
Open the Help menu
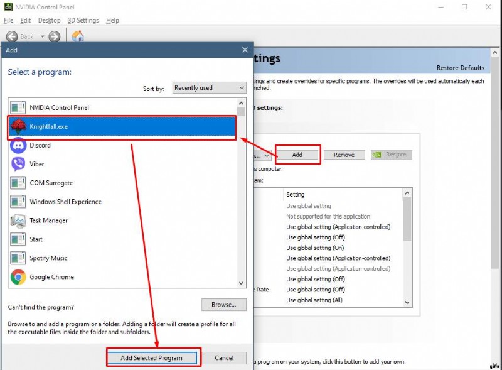pyautogui.click(x=112, y=20)
